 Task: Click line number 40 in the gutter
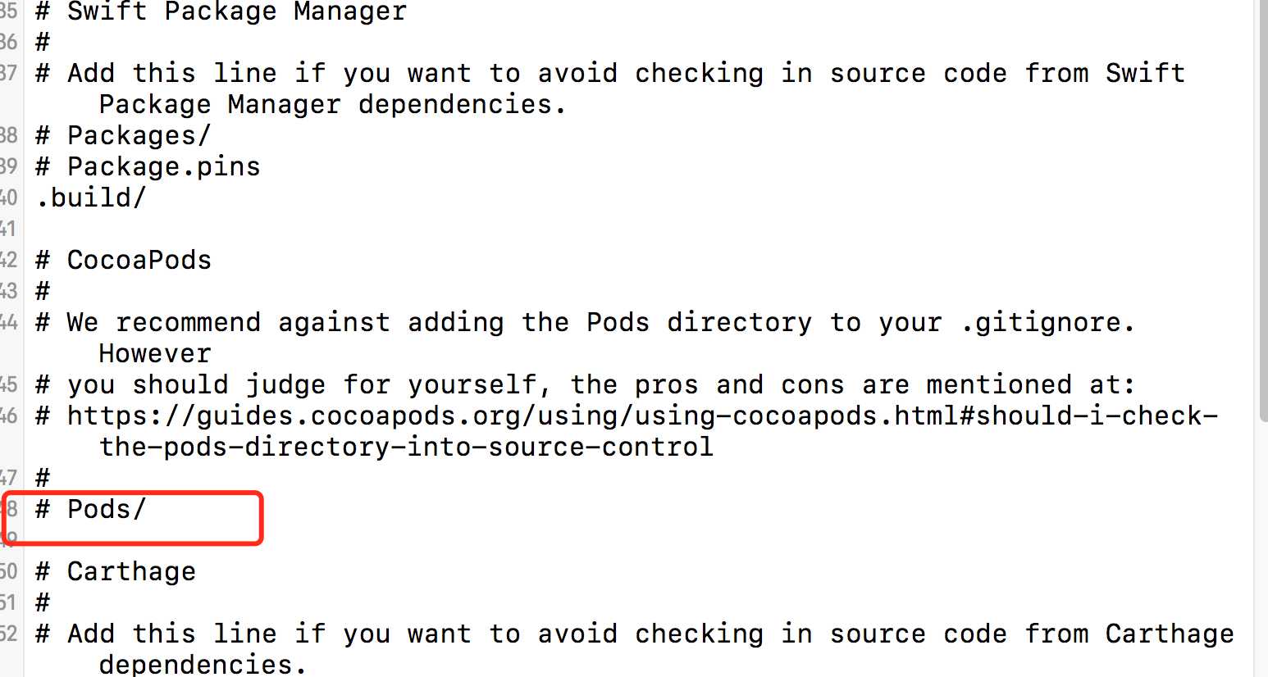coord(8,198)
